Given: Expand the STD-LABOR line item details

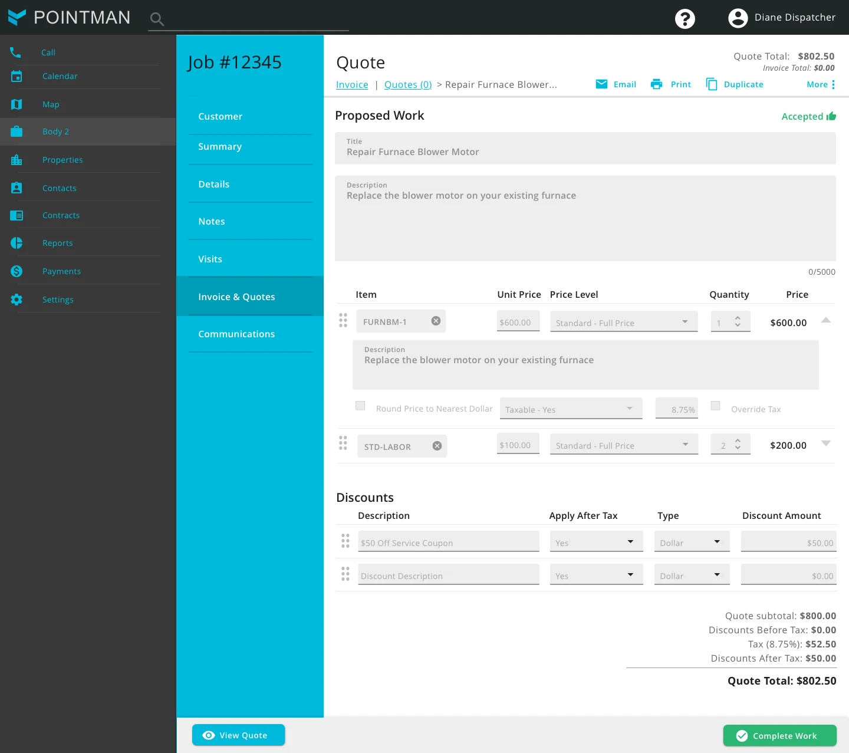Looking at the screenshot, I should point(826,443).
